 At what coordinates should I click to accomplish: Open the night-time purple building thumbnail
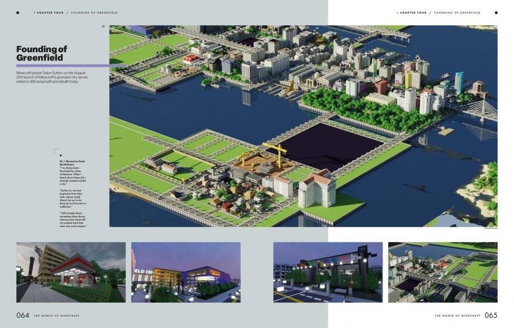click(186, 272)
